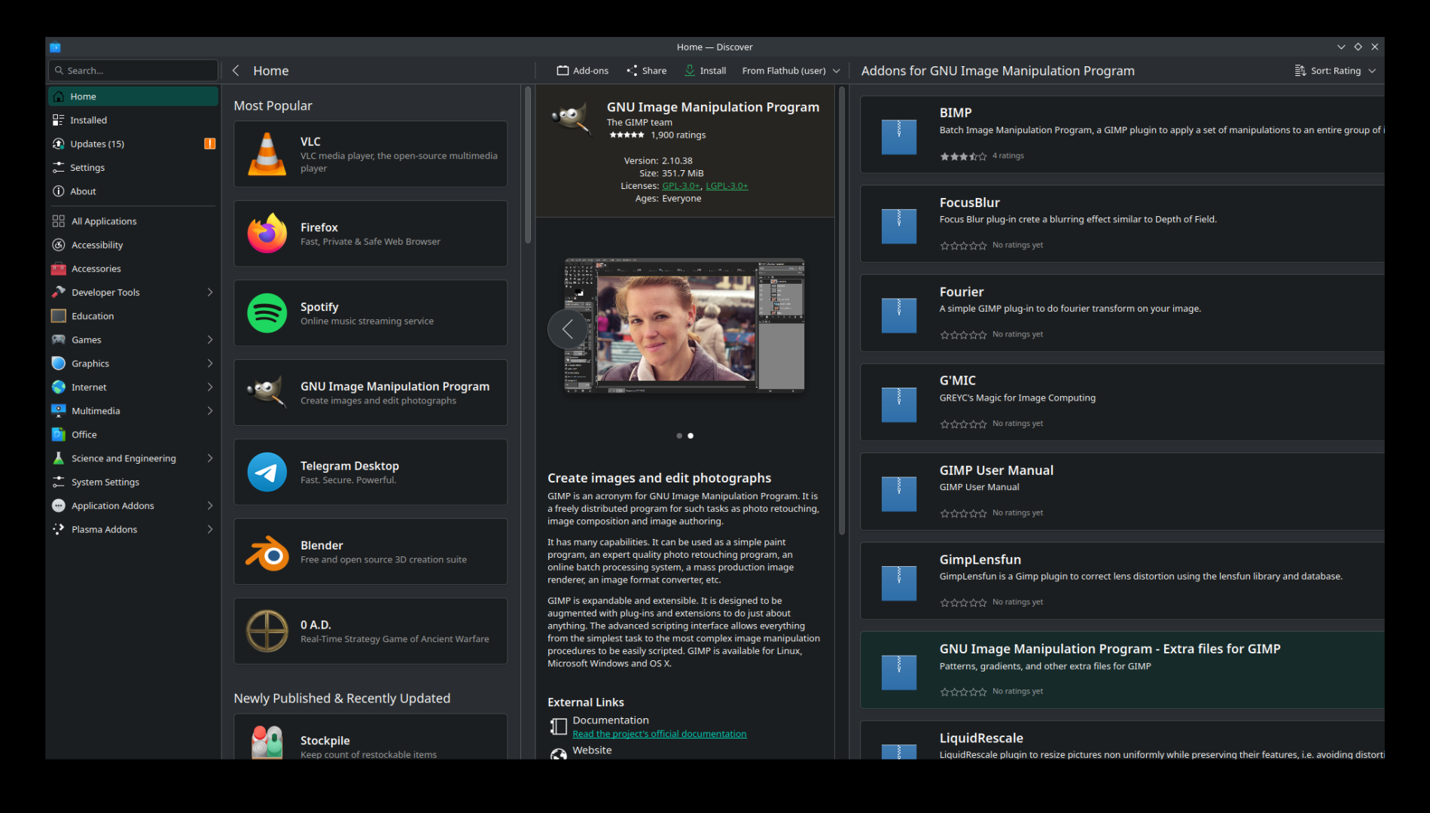Click the previous screenshot arrow

pos(568,328)
